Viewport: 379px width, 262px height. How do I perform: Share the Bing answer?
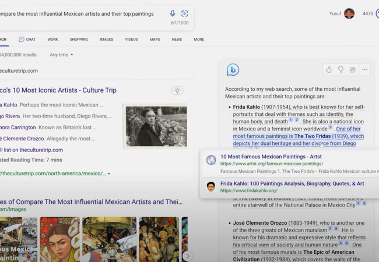click(353, 70)
